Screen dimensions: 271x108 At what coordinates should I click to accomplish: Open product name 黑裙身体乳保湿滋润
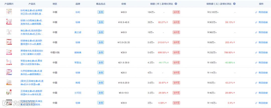(x=32, y=53)
